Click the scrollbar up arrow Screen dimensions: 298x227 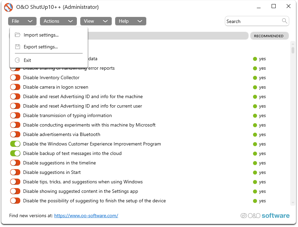coord(293,44)
